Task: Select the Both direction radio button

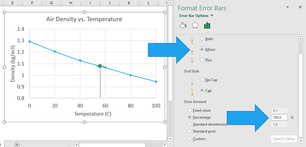Action: point(202,39)
